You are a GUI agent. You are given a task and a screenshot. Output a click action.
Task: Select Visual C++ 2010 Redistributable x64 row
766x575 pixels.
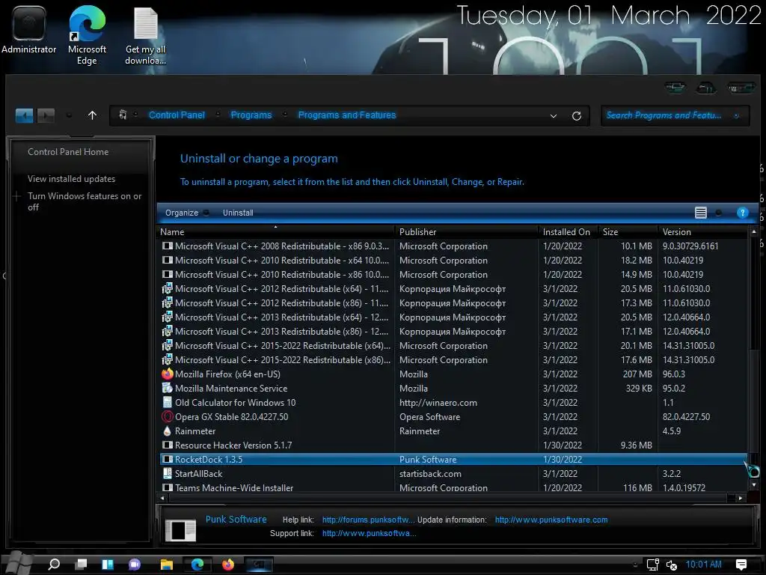(x=453, y=260)
